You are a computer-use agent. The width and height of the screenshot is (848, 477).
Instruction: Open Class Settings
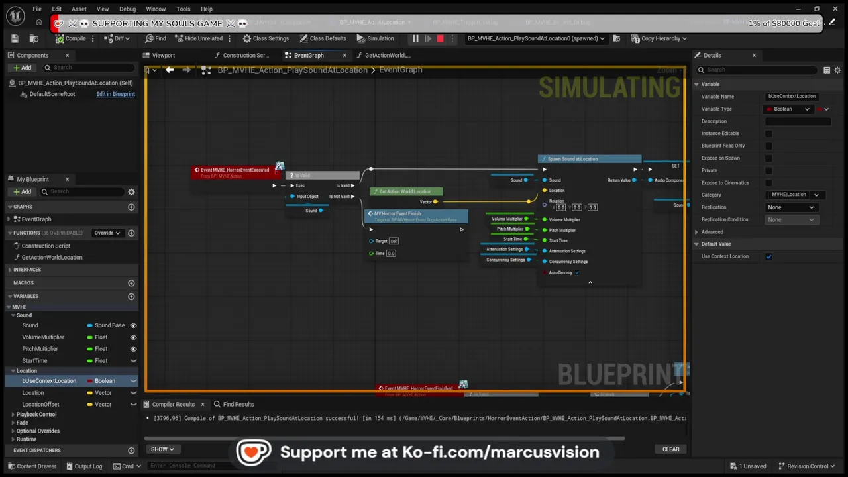[266, 38]
